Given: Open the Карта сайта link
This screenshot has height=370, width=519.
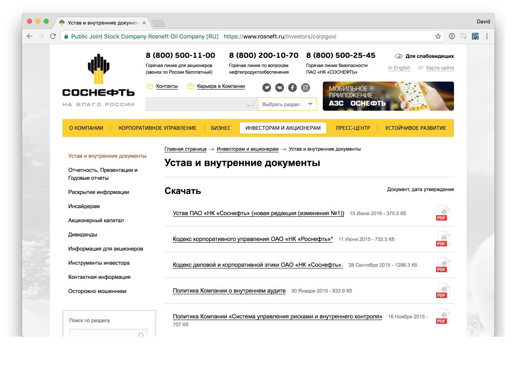Looking at the screenshot, I should [440, 68].
